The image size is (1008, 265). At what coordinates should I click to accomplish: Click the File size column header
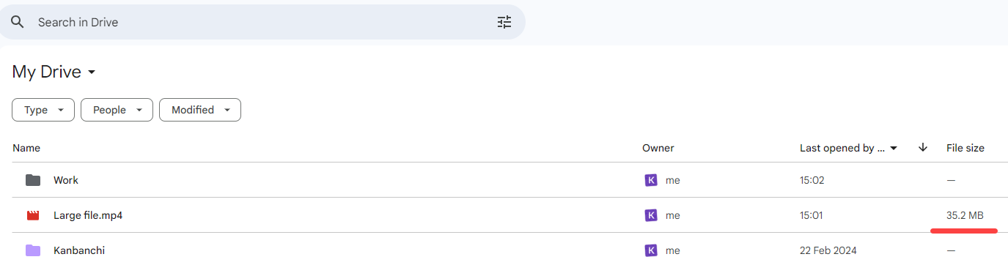965,148
